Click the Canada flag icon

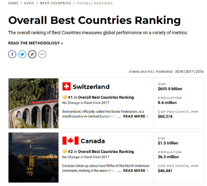(x=71, y=141)
